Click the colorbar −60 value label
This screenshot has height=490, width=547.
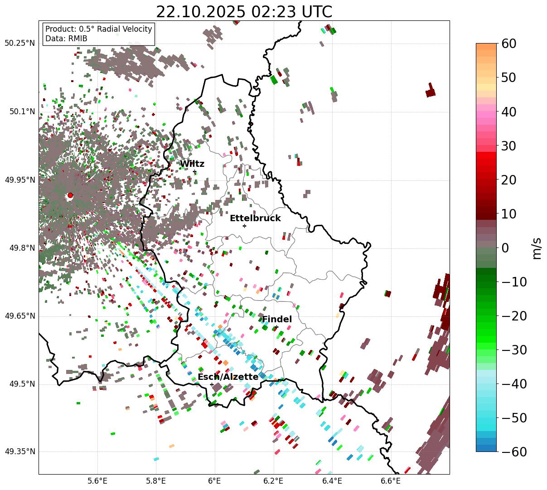click(x=514, y=451)
